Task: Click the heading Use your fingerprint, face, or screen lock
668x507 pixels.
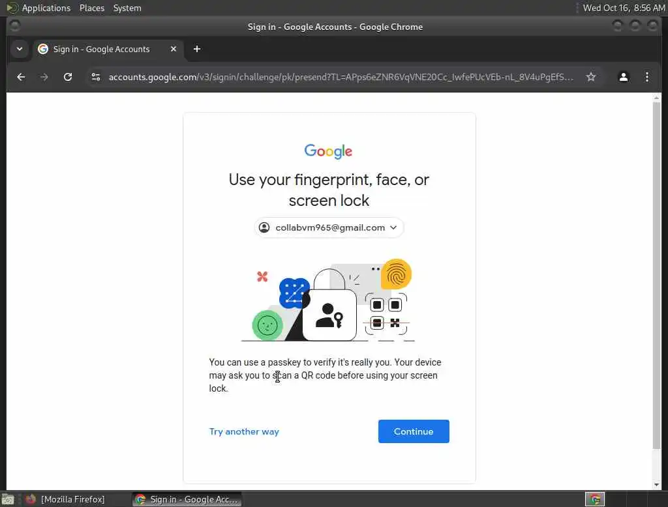Action: [329, 190]
